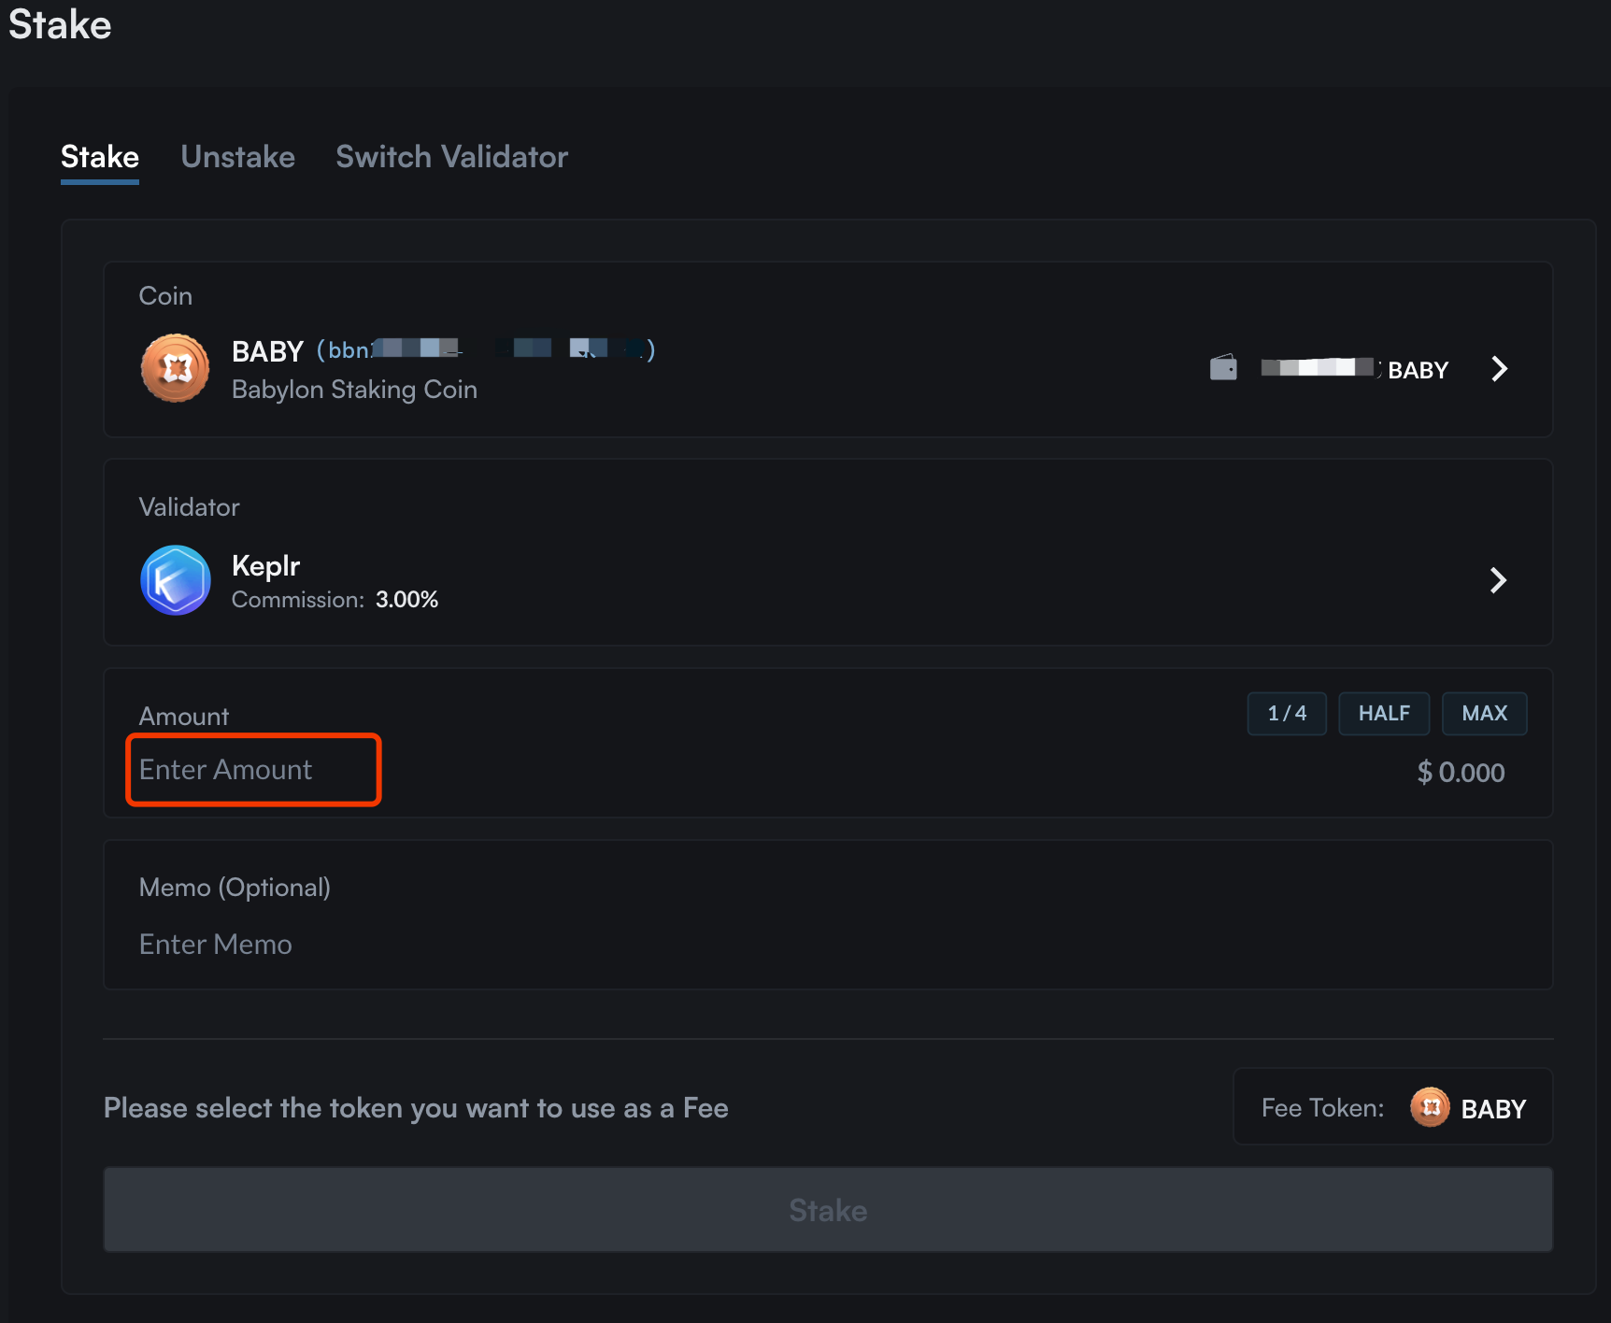Click the HALF amount button
Screen dimensions: 1611x1323
(1383, 713)
